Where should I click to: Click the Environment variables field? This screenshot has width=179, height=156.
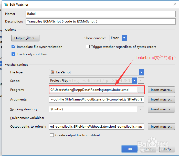pyautogui.click(x=93, y=118)
